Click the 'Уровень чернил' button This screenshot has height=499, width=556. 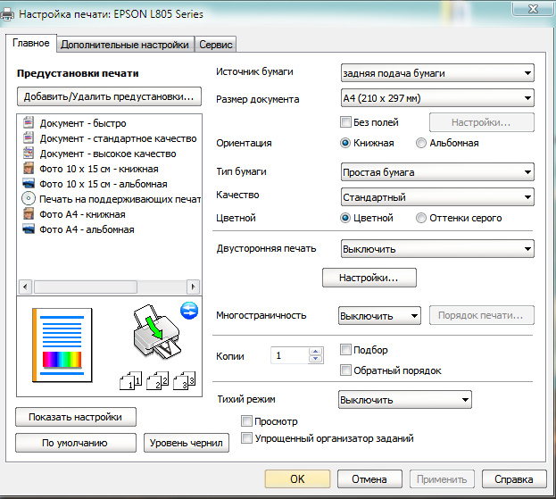(187, 443)
